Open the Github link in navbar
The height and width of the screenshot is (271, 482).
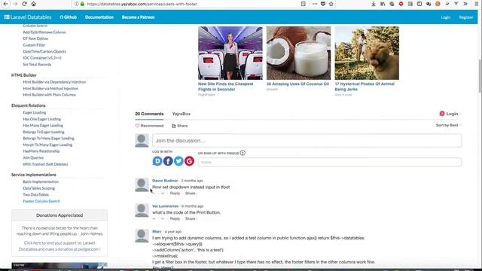pyautogui.click(x=69, y=17)
